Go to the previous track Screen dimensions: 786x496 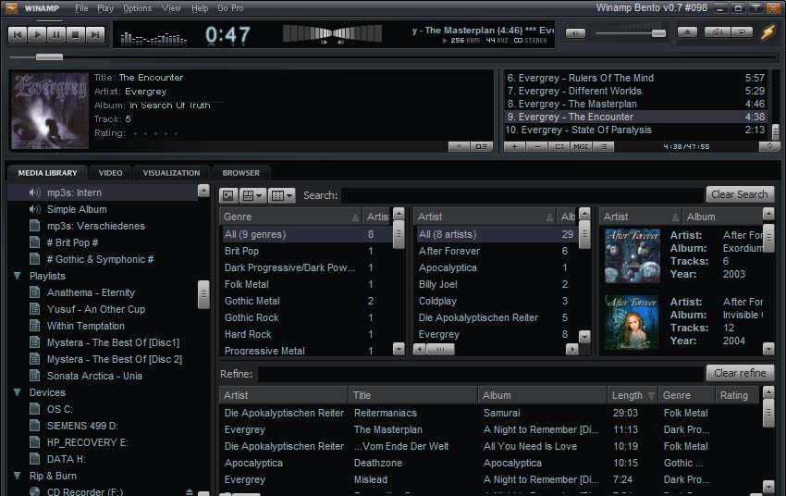click(18, 34)
